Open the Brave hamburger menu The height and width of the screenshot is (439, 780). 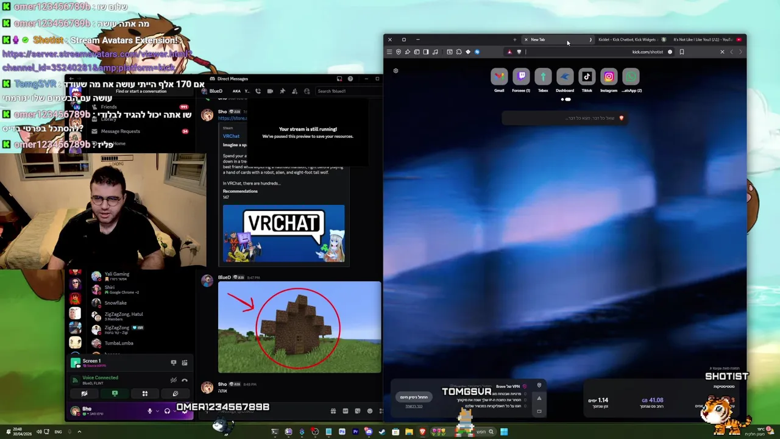(x=389, y=52)
